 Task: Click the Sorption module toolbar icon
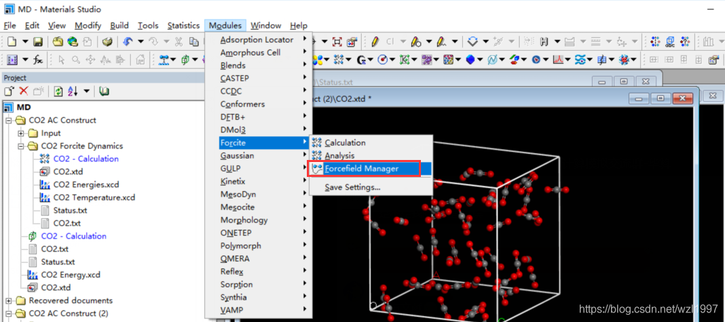[x=580, y=59]
